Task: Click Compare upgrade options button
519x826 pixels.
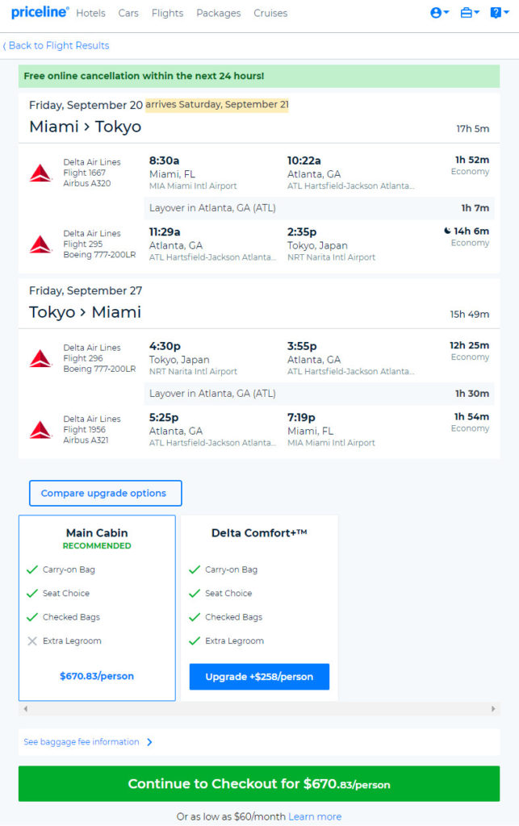Action: (x=106, y=493)
